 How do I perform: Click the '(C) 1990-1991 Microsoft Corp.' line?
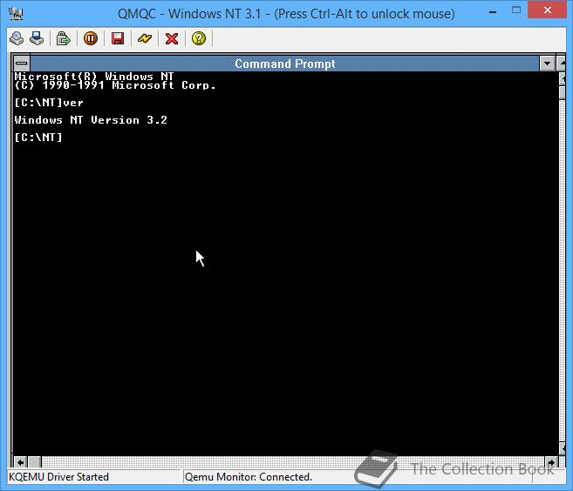pyautogui.click(x=115, y=85)
